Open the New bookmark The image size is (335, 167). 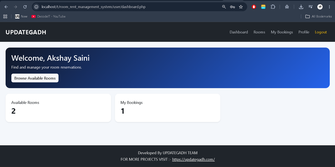(x=21, y=16)
